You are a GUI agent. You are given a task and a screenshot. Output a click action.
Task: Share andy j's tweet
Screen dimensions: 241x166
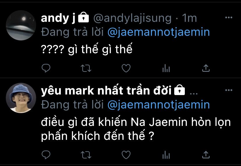point(206,68)
